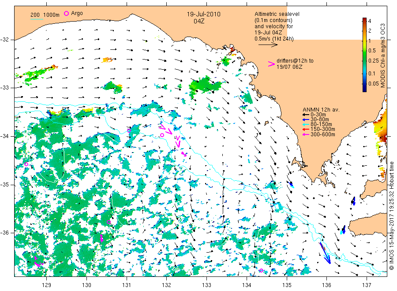The height and width of the screenshot is (291, 397).
Task: Click the Argo float circle near 131E 34S
Action: 129,131
